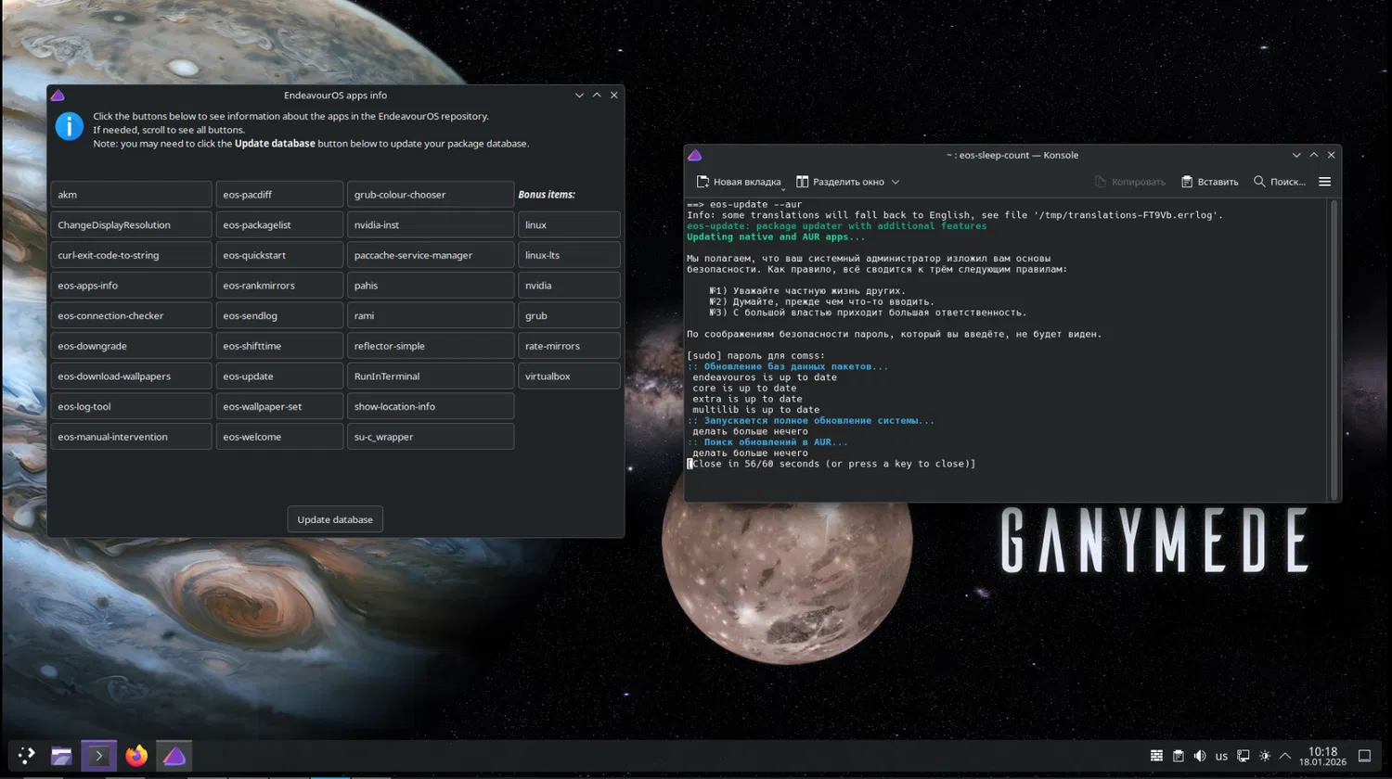Viewport: 1392px width, 779px height.
Task: Switch the 'us' keyboard layout indicator
Action: coord(1221,756)
